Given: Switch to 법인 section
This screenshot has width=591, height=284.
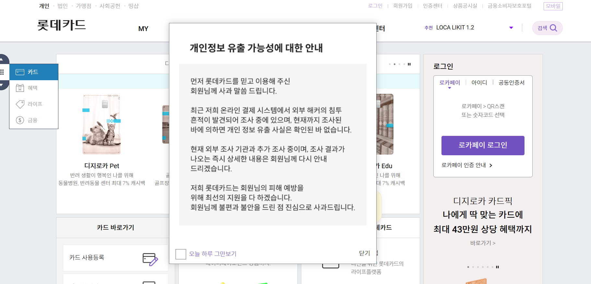Looking at the screenshot, I should [63, 6].
